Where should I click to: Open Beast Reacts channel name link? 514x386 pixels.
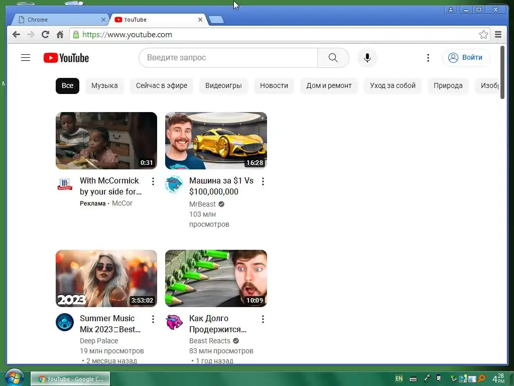(x=210, y=341)
